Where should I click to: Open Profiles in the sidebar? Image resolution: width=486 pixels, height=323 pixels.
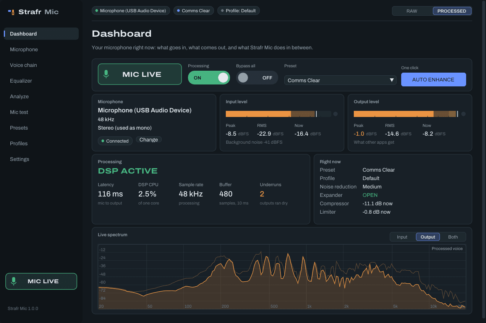(x=41, y=143)
